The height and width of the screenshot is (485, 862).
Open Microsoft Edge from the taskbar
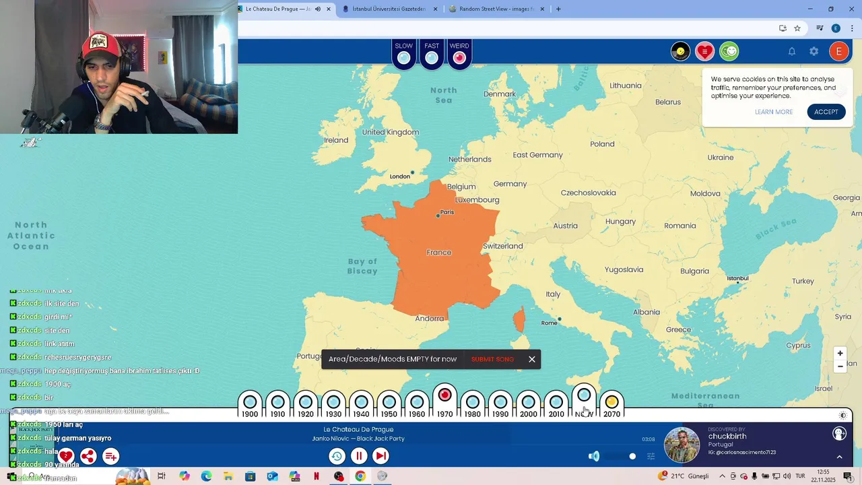(x=206, y=476)
